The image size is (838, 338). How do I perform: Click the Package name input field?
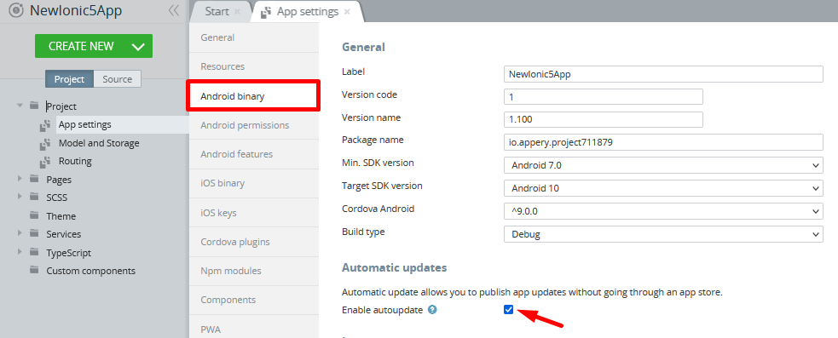coord(663,142)
